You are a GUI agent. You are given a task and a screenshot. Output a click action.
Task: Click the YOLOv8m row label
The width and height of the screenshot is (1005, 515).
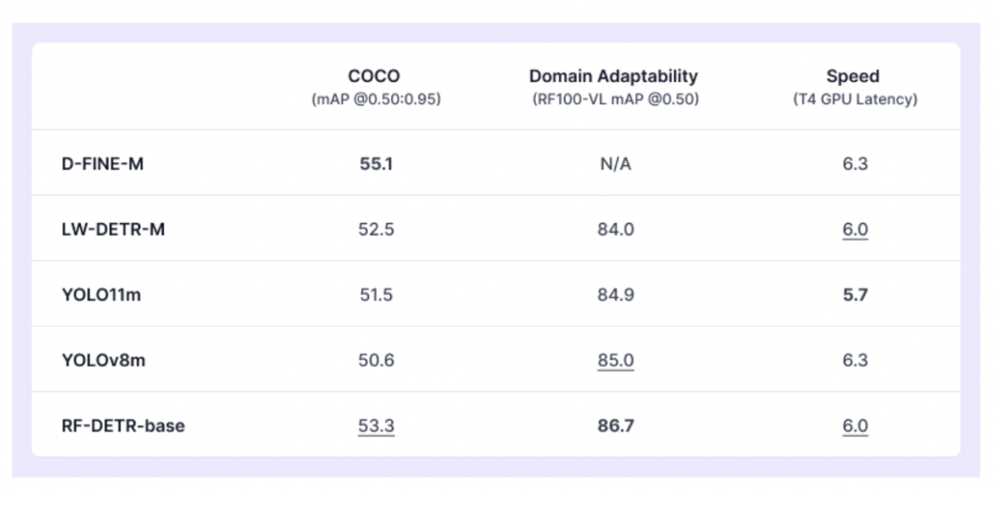(104, 359)
